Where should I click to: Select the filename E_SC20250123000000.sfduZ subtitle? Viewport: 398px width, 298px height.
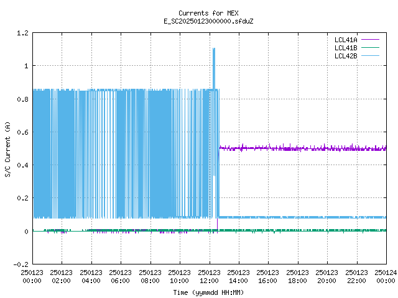click(208, 21)
